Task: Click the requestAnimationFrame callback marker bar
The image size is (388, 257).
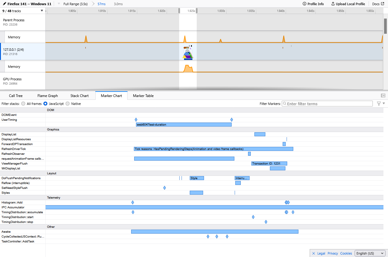Action: coord(184,158)
